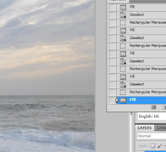Select the Rectangular Marquee state directly above highlighted Fill
Viewport: 166px width, 152px height.
coord(141,92)
